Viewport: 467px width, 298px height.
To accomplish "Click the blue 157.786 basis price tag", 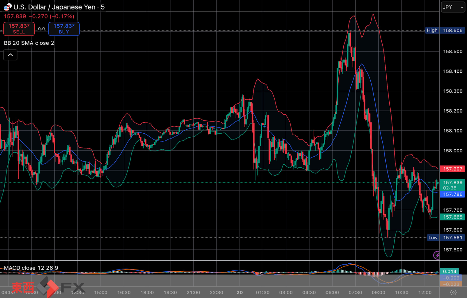I will pyautogui.click(x=452, y=194).
